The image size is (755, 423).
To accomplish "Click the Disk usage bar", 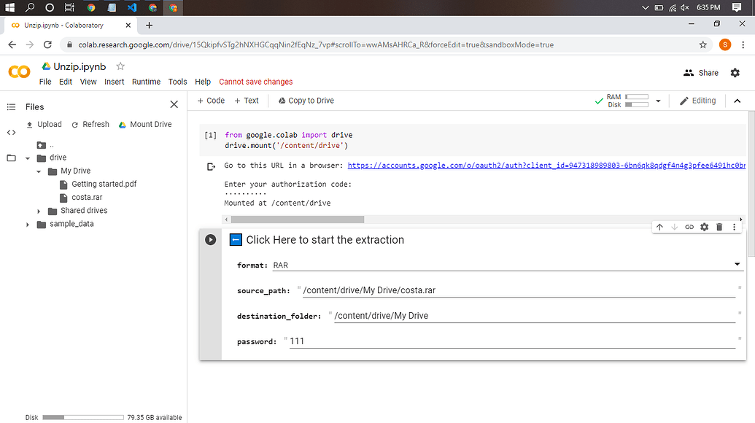I will click(82, 417).
